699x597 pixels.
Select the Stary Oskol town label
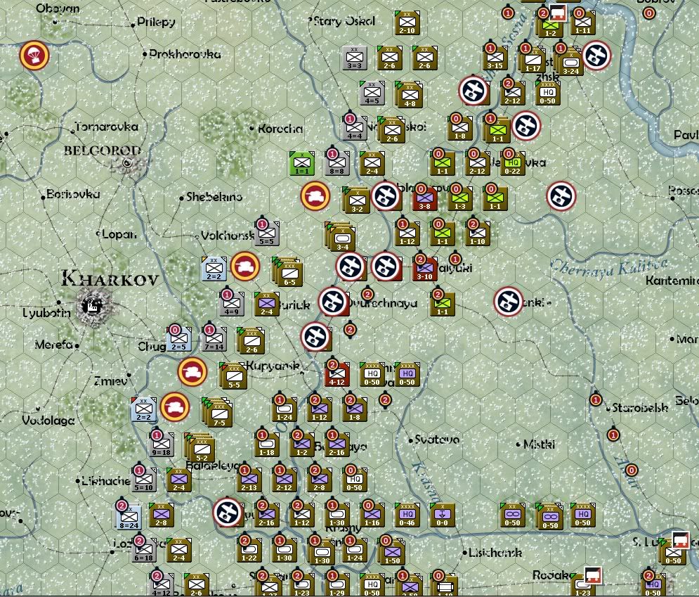344,21
